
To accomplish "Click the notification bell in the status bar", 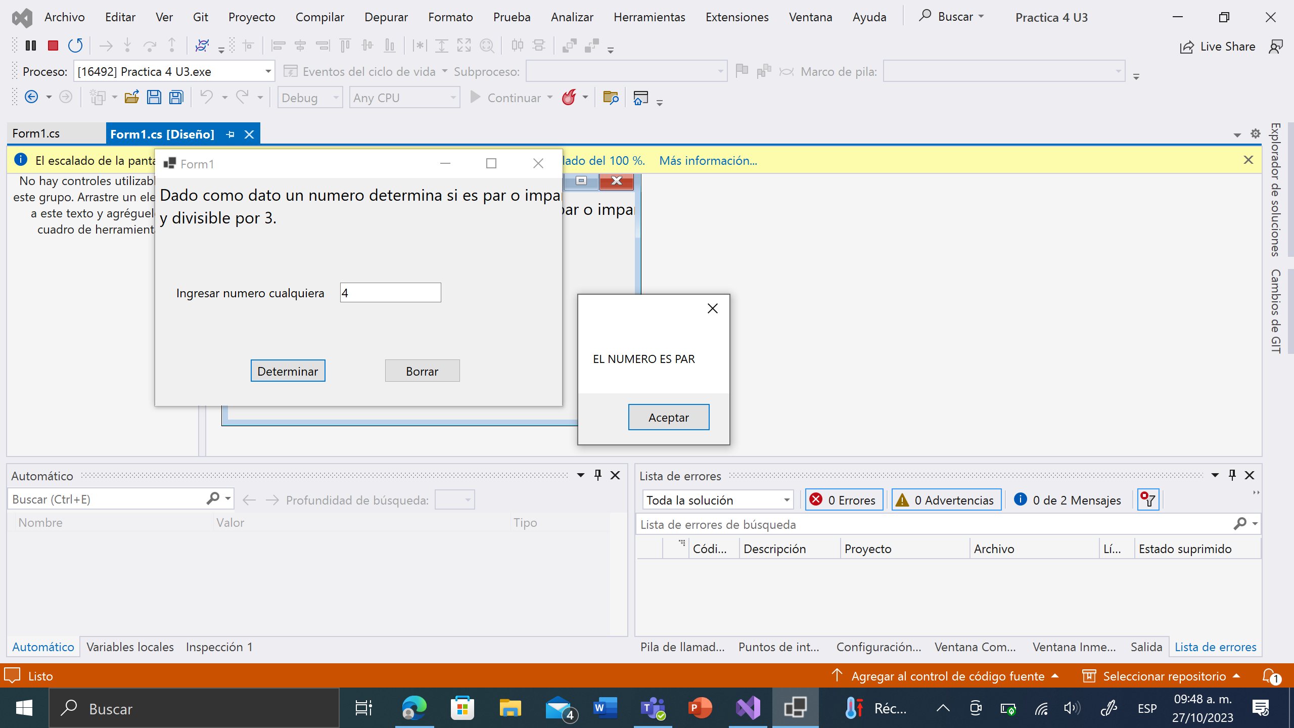I will (1270, 676).
